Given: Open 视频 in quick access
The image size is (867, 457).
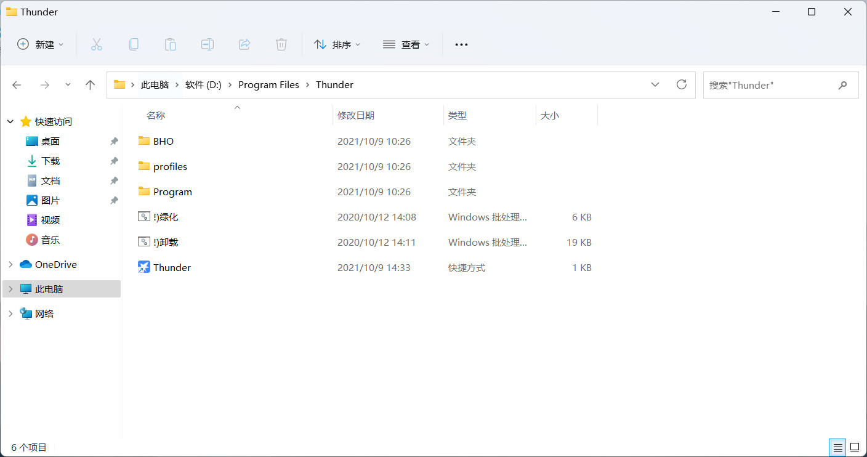Looking at the screenshot, I should point(50,220).
